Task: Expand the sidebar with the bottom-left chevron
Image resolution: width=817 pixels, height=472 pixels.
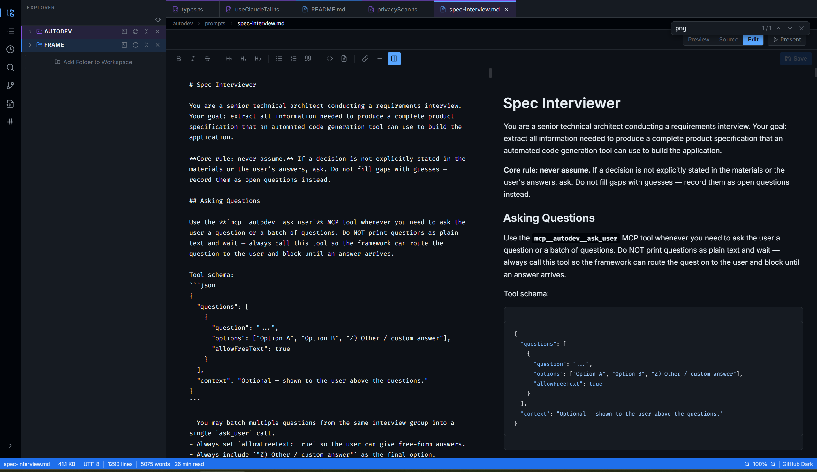Action: (10, 446)
